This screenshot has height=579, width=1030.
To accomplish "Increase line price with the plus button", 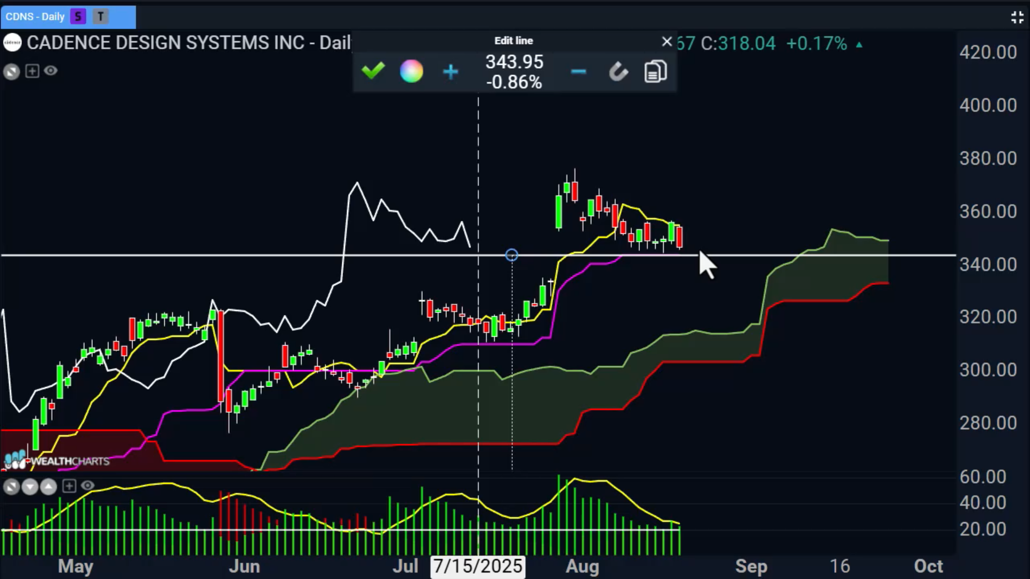I will point(451,71).
